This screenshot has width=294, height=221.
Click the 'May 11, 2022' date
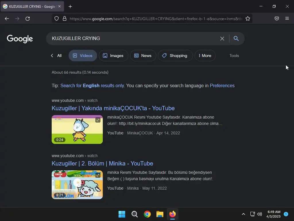(154, 188)
